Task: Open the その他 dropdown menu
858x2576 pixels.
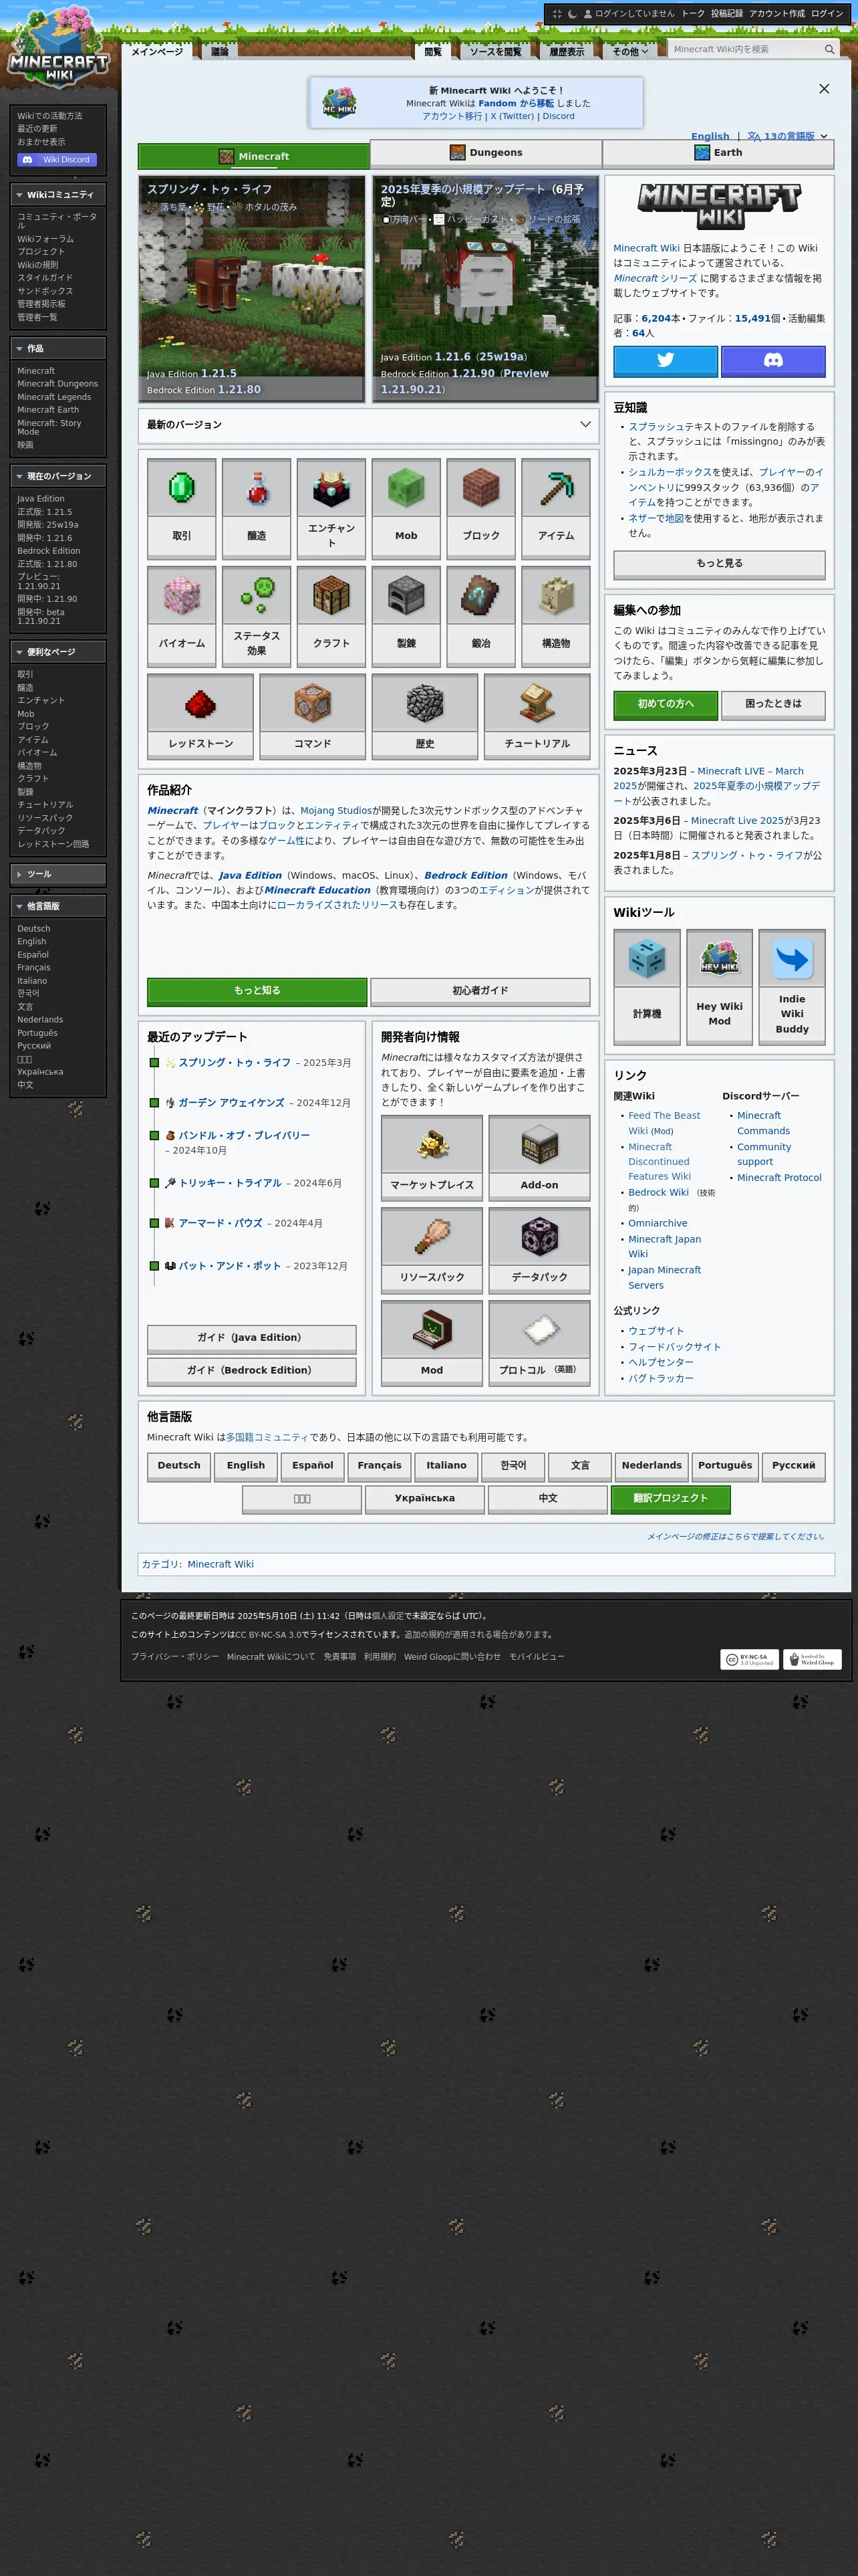Action: (x=629, y=51)
